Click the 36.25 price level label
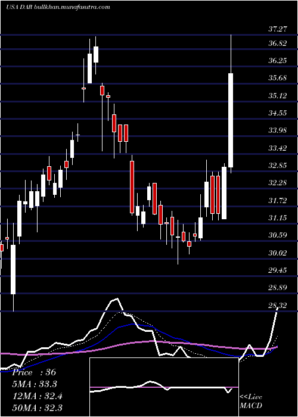The height and width of the screenshot is (417, 298). click(x=278, y=61)
